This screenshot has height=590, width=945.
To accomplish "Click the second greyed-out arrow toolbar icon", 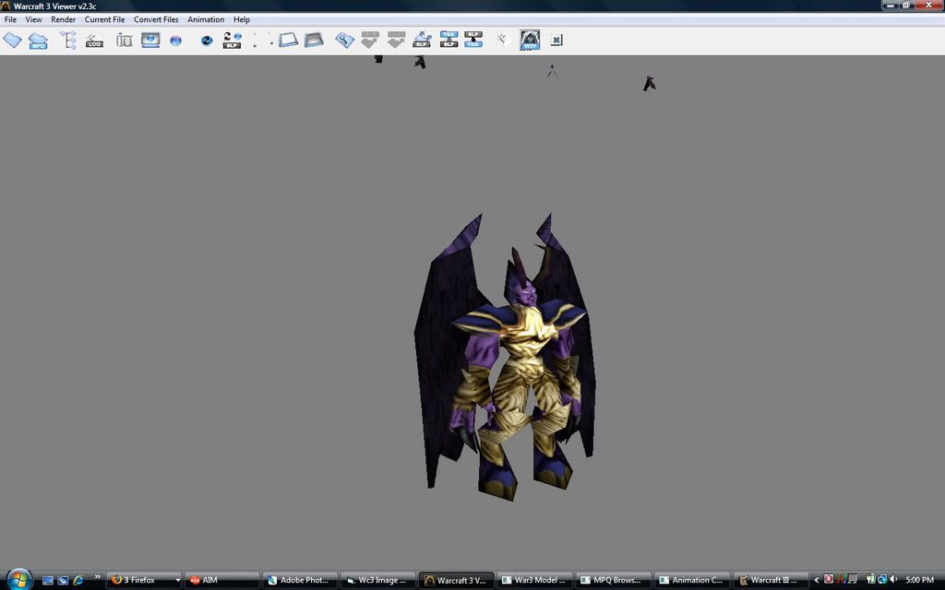I will click(x=396, y=41).
